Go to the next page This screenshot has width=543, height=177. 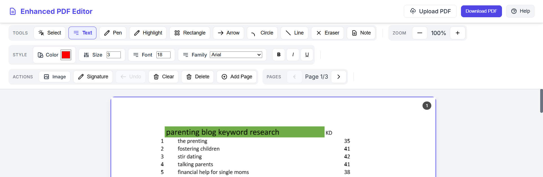tap(339, 77)
